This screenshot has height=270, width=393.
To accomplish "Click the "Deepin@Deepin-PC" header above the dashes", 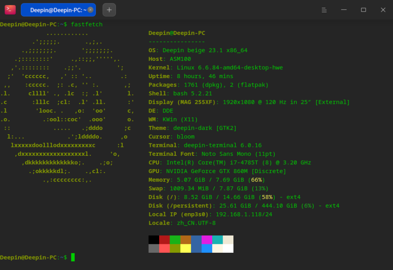I will [177, 33].
